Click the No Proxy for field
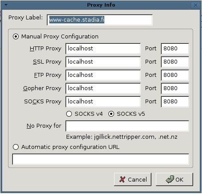 coord(127,126)
